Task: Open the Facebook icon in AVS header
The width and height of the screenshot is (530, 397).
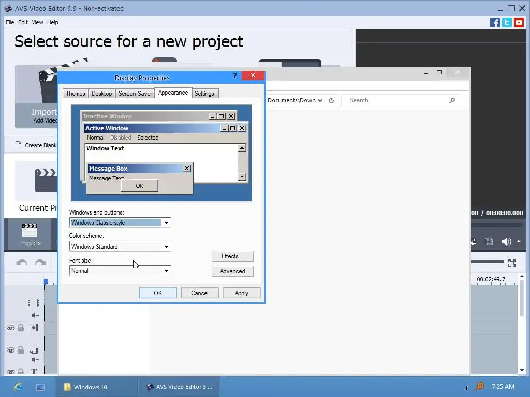Action: [495, 23]
